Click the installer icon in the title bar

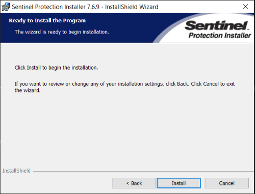[x=6, y=7]
